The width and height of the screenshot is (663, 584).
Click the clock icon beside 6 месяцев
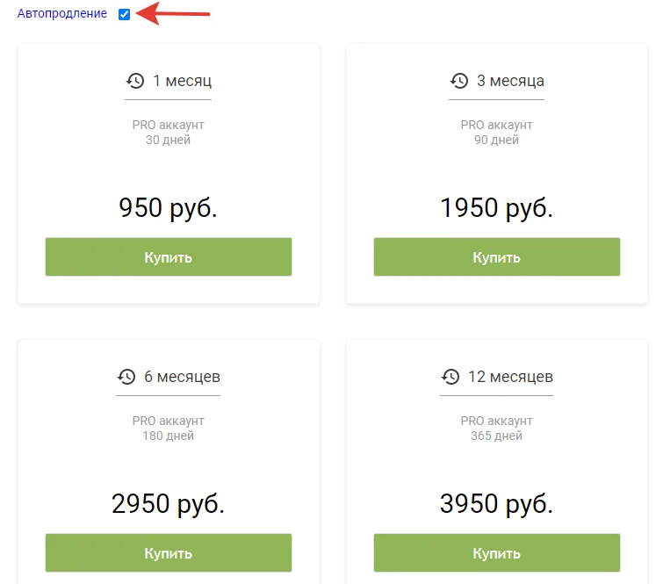(126, 377)
